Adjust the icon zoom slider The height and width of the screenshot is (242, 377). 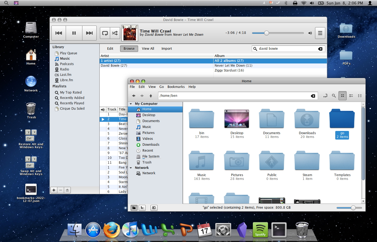coord(349,208)
